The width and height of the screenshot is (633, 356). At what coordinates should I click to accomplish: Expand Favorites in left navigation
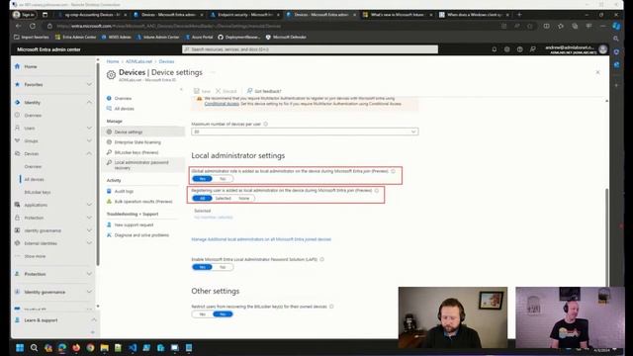point(89,84)
